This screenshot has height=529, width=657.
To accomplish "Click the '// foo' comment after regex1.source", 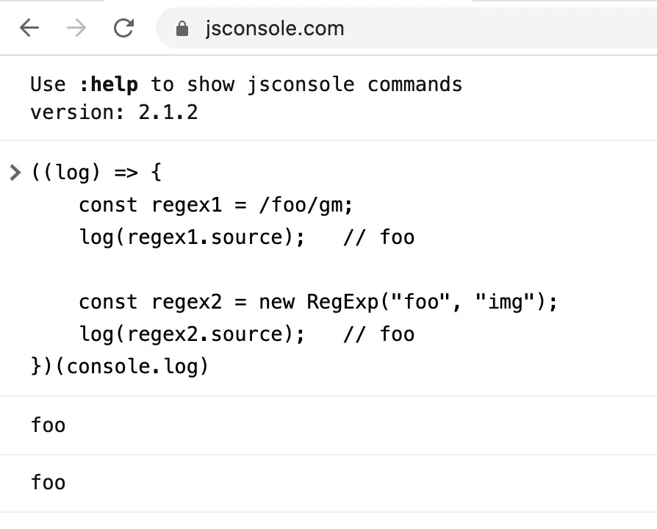I will [x=378, y=237].
